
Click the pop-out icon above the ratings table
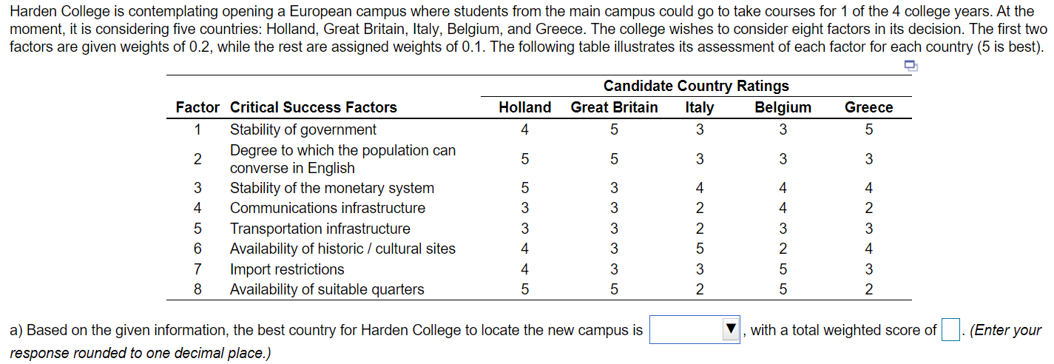coord(911,67)
